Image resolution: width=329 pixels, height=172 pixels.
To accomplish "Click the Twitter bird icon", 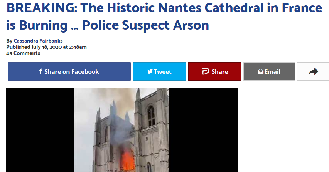I will point(150,71).
